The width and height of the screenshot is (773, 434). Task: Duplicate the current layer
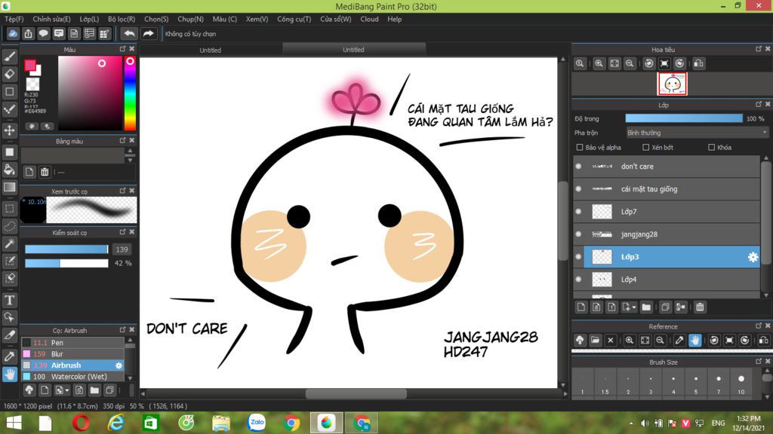coord(665,307)
